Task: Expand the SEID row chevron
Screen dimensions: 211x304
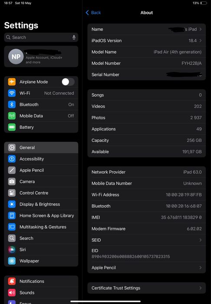Action: coord(201,240)
